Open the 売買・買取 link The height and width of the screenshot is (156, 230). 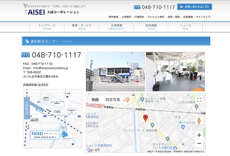(x=174, y=17)
